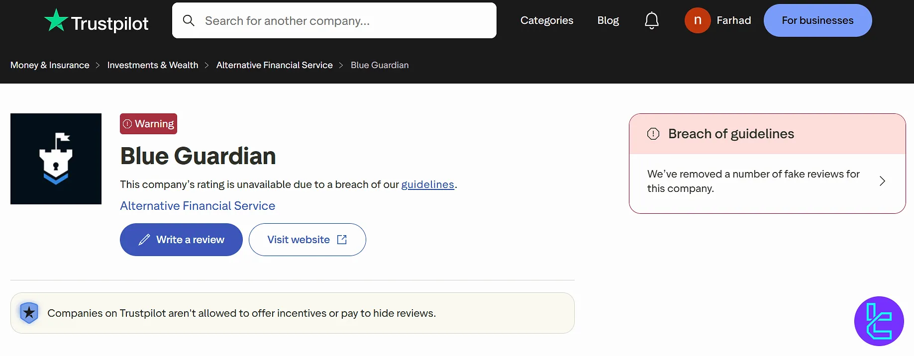
Task: Expand the fake reviews notice chevron
Action: [x=883, y=181]
